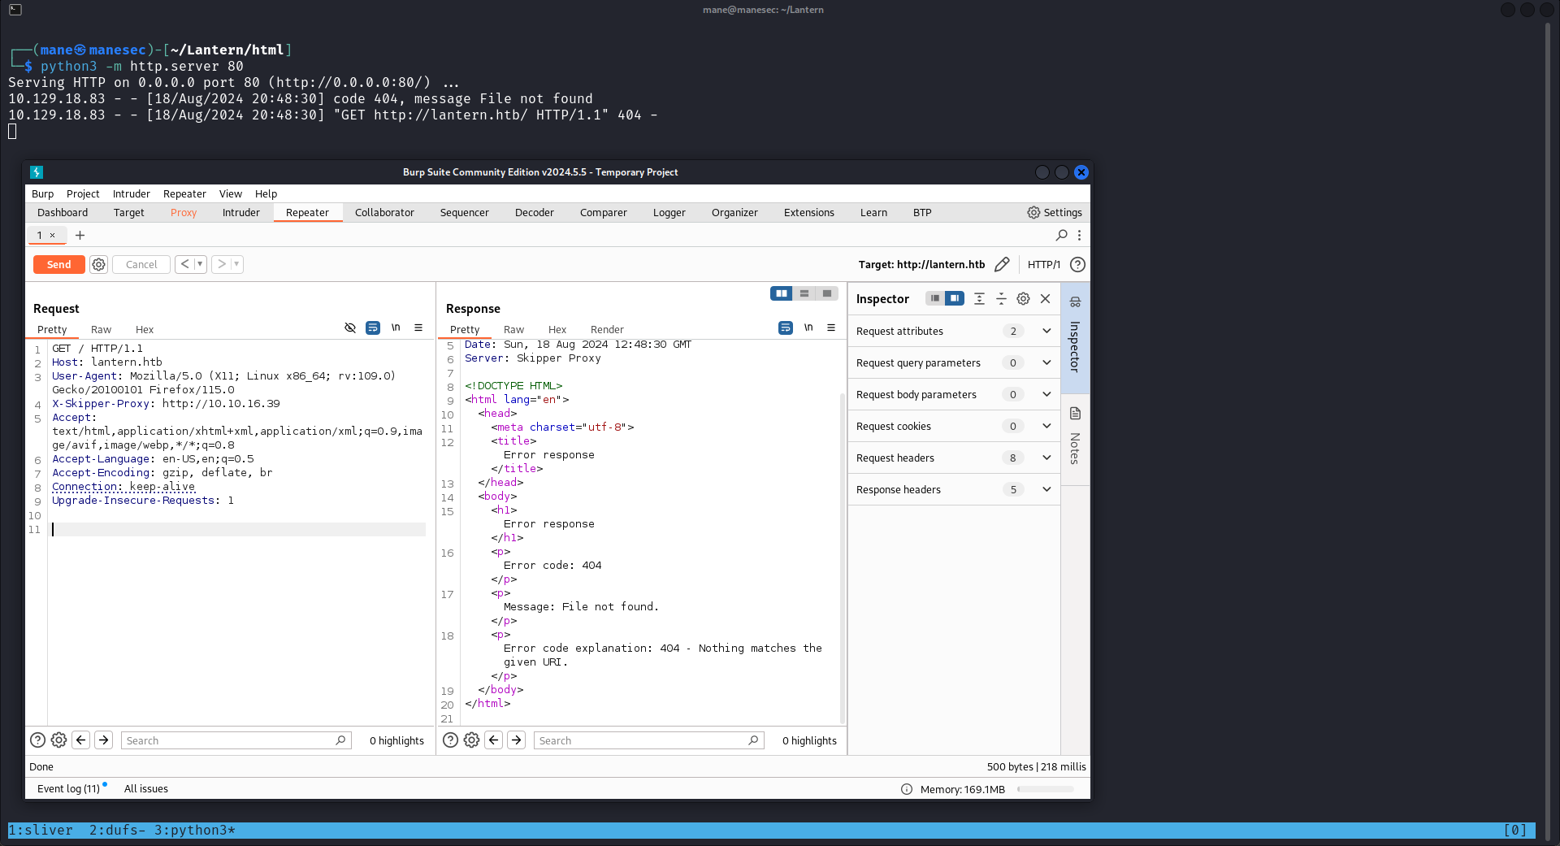The height and width of the screenshot is (846, 1560).
Task: Toggle word wrap in Response pane
Action: (786, 328)
